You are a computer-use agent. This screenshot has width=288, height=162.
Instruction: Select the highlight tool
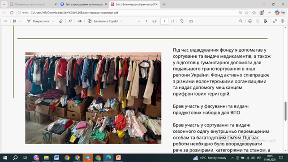[14, 21]
